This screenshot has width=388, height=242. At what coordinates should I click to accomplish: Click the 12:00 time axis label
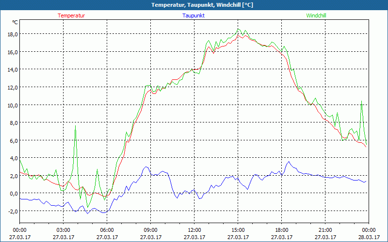(x=194, y=230)
